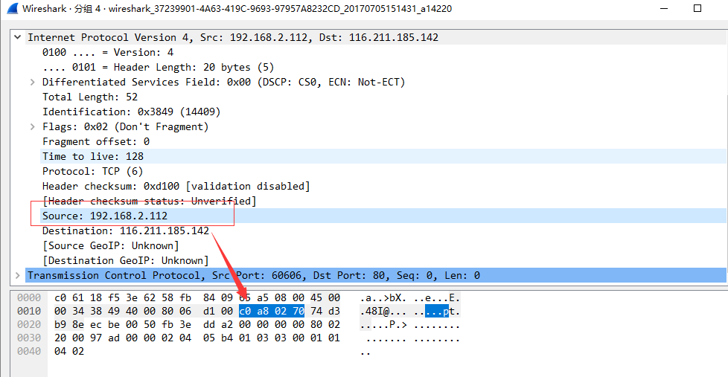Select the Header checksum: 0xd100 row
Screen dimensions: 728x377
(176, 186)
